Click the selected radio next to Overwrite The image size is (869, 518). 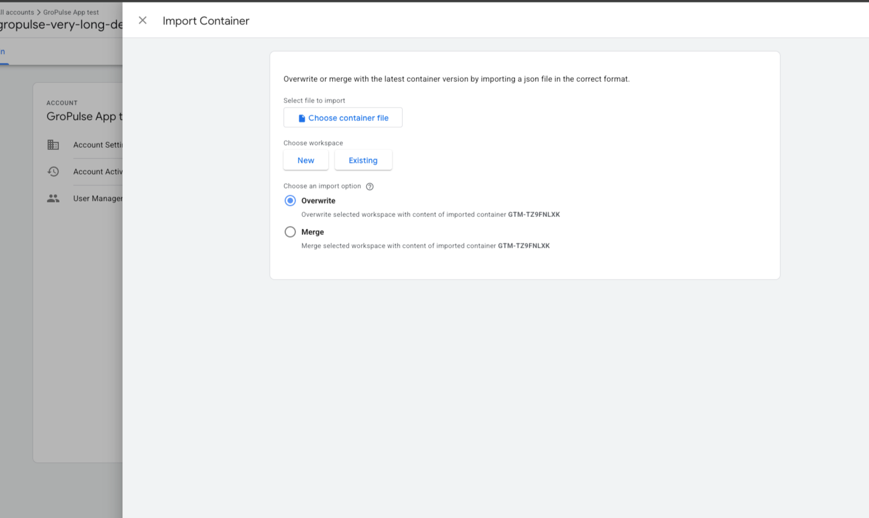coord(290,201)
